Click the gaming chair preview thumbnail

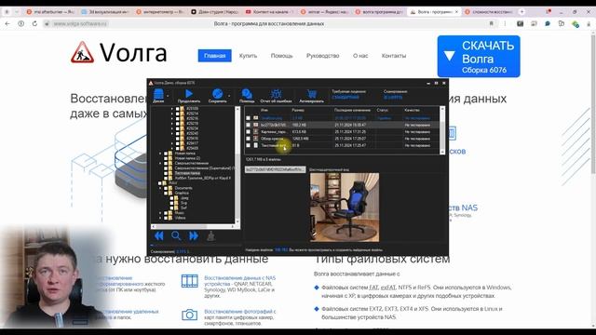click(345, 207)
